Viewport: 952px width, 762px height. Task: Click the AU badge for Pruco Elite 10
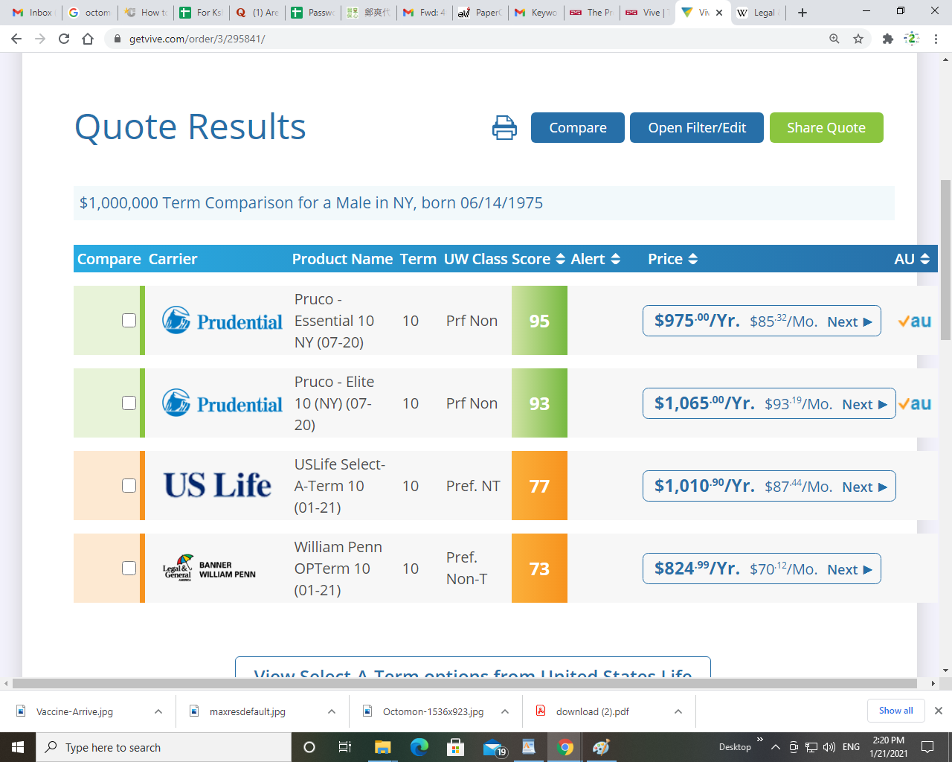click(914, 403)
